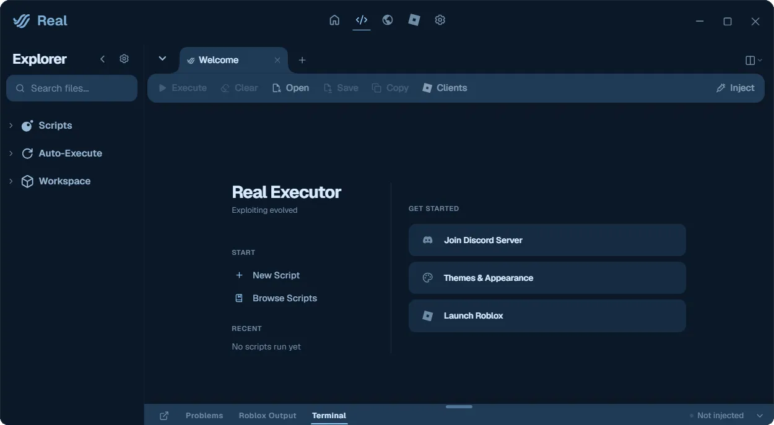Switch to Roblox Output tab

[x=267, y=416]
